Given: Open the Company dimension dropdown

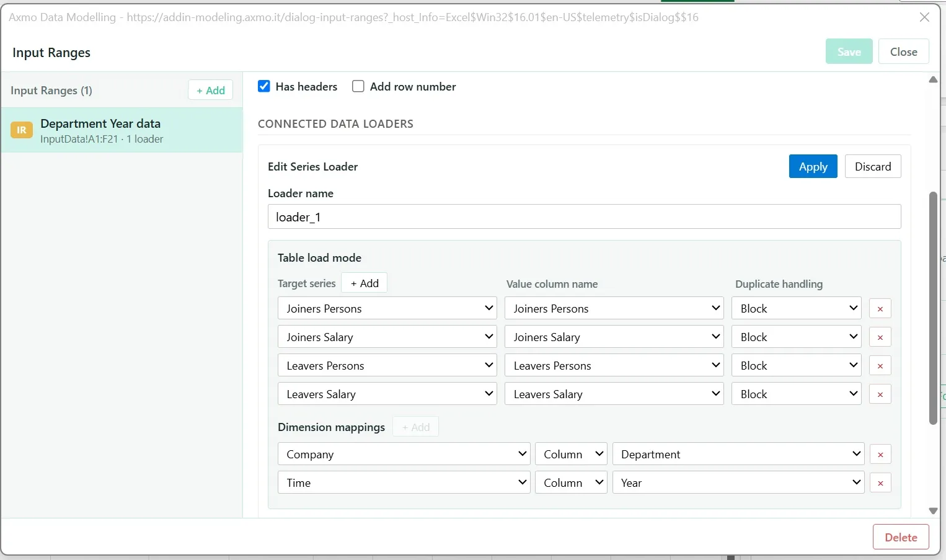Looking at the screenshot, I should tap(404, 454).
